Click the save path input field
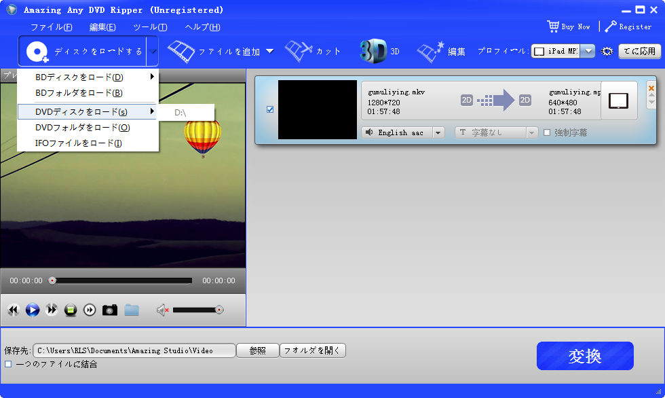Viewport: 665px width, 398px height. 134,350
